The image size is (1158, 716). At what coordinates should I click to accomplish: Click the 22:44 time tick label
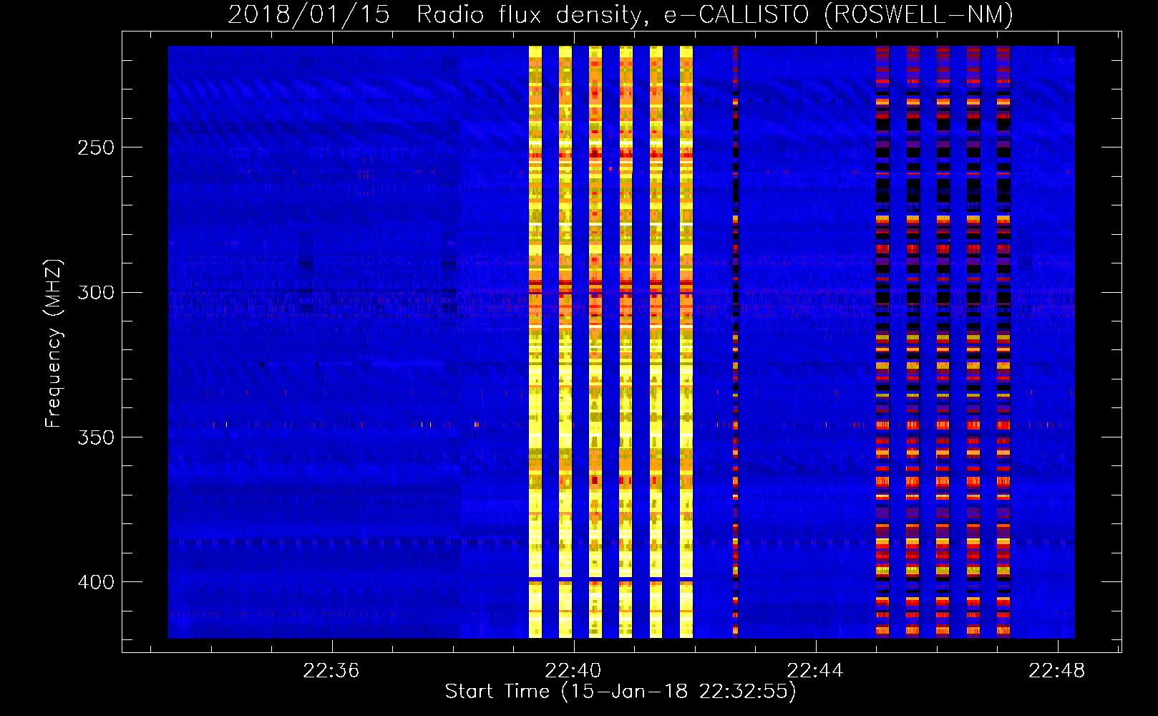pos(815,671)
